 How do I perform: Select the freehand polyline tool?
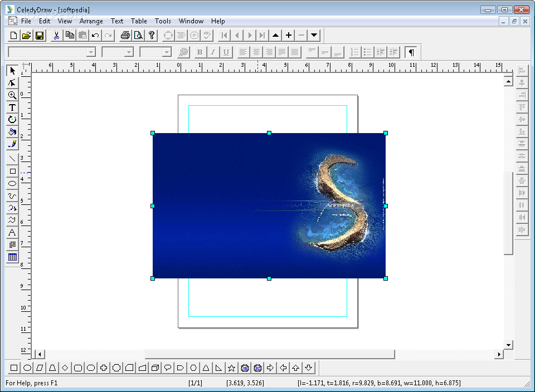(x=12, y=220)
